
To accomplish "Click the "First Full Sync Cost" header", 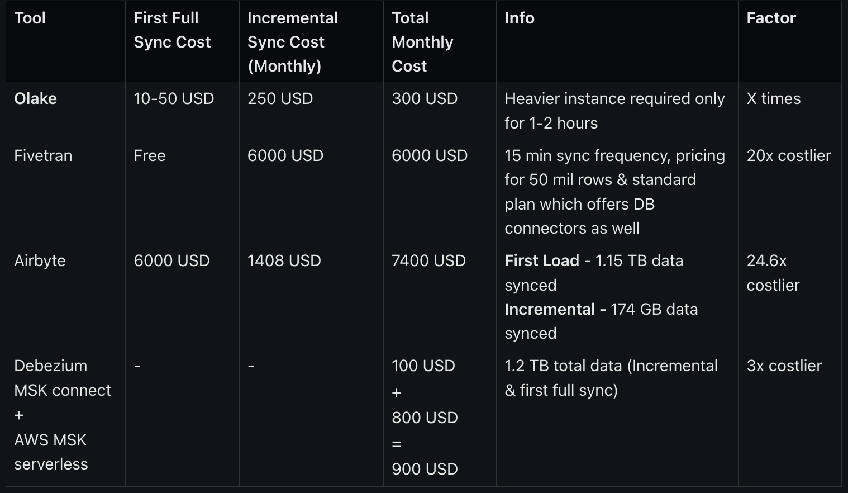I will tap(172, 30).
